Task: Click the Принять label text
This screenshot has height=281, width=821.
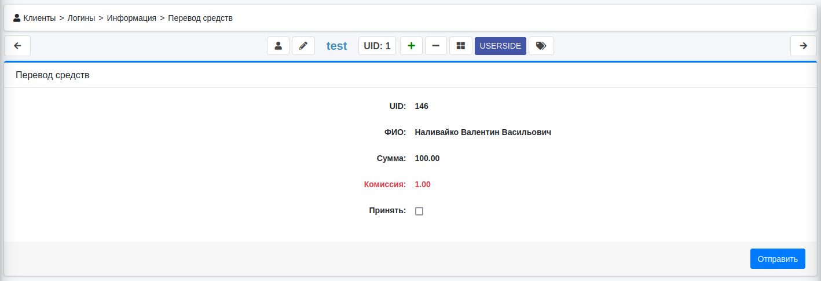Action: 387,211
